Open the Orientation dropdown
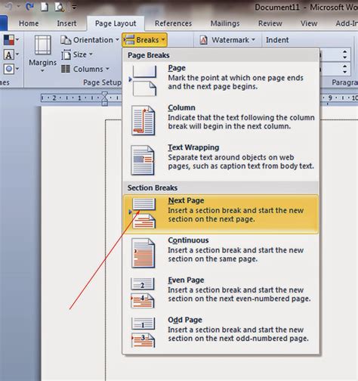 90,40
